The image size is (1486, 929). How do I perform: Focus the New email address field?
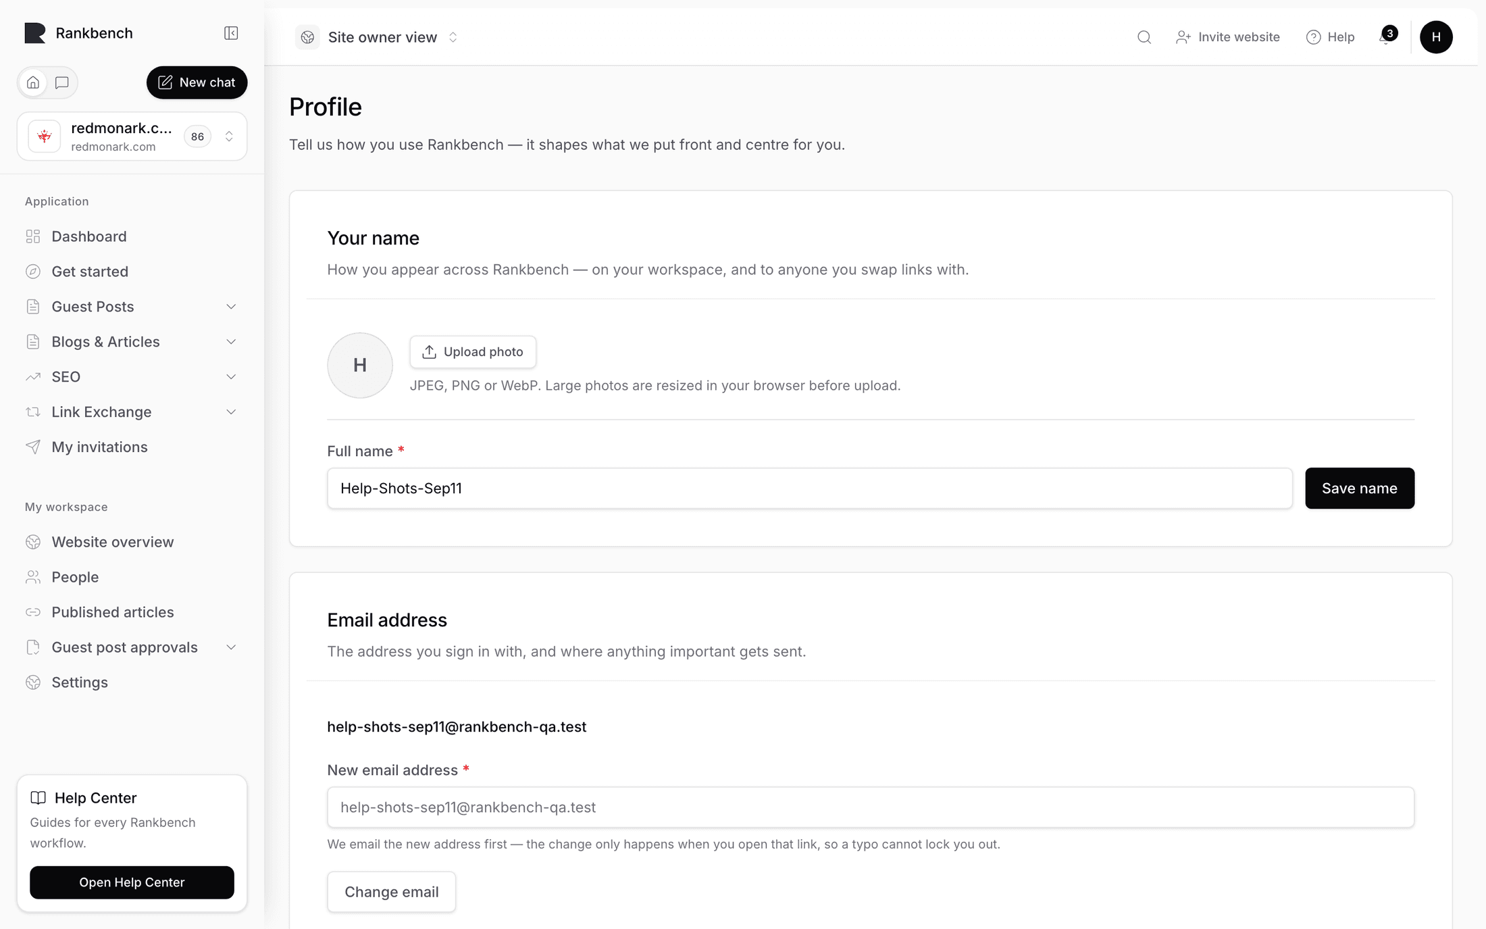pos(870,807)
